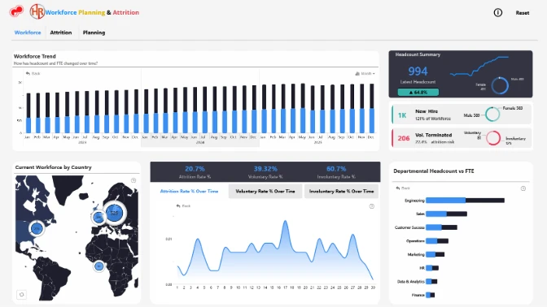Click the HR logo icon
The image size is (547, 307).
[x=37, y=11]
